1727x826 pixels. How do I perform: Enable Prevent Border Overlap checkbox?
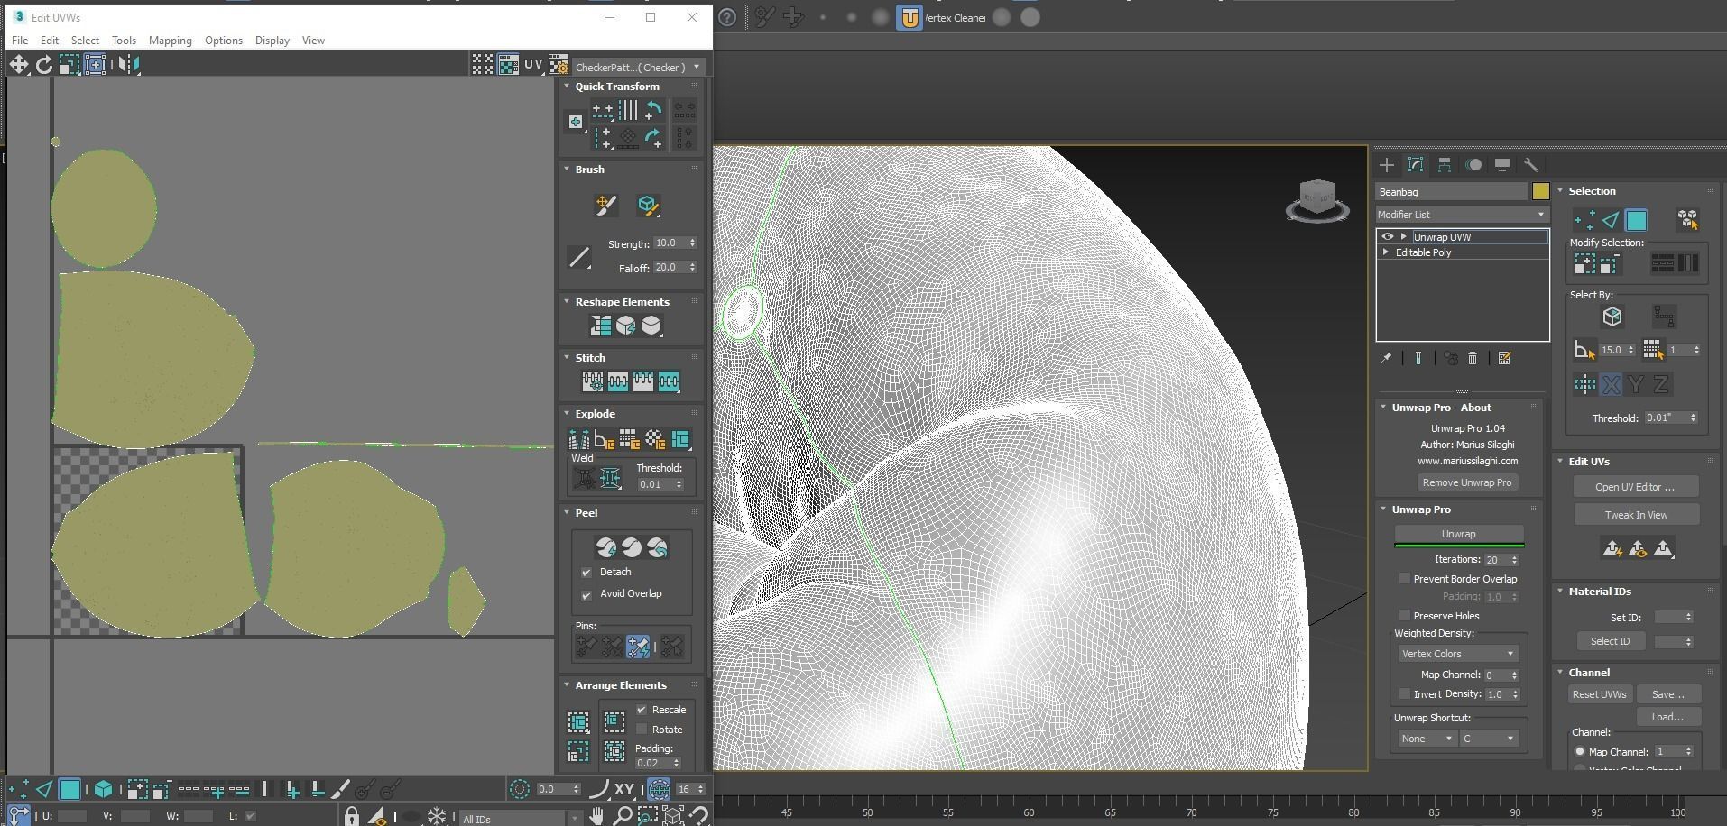(x=1404, y=579)
